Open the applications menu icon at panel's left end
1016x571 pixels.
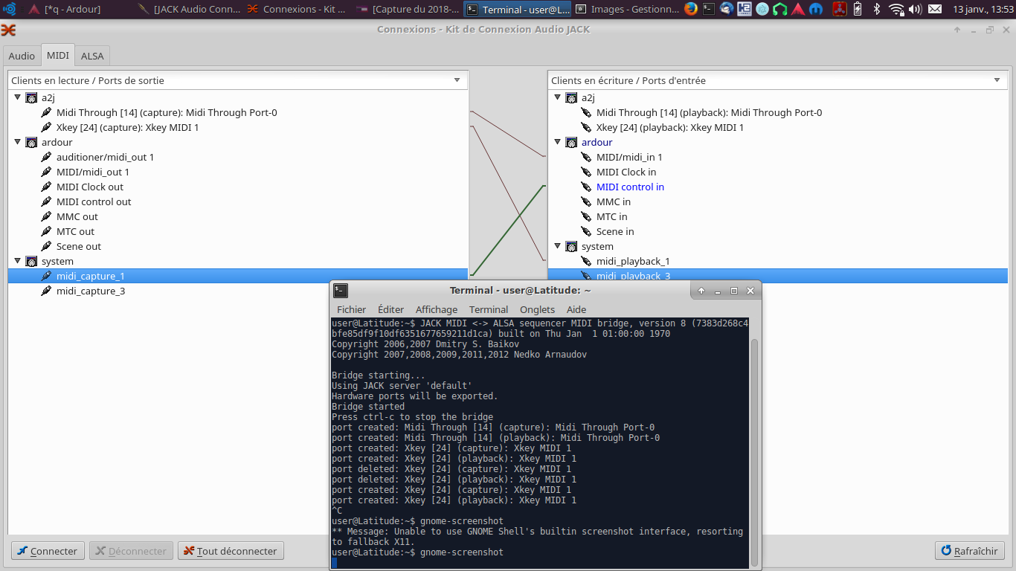10,10
